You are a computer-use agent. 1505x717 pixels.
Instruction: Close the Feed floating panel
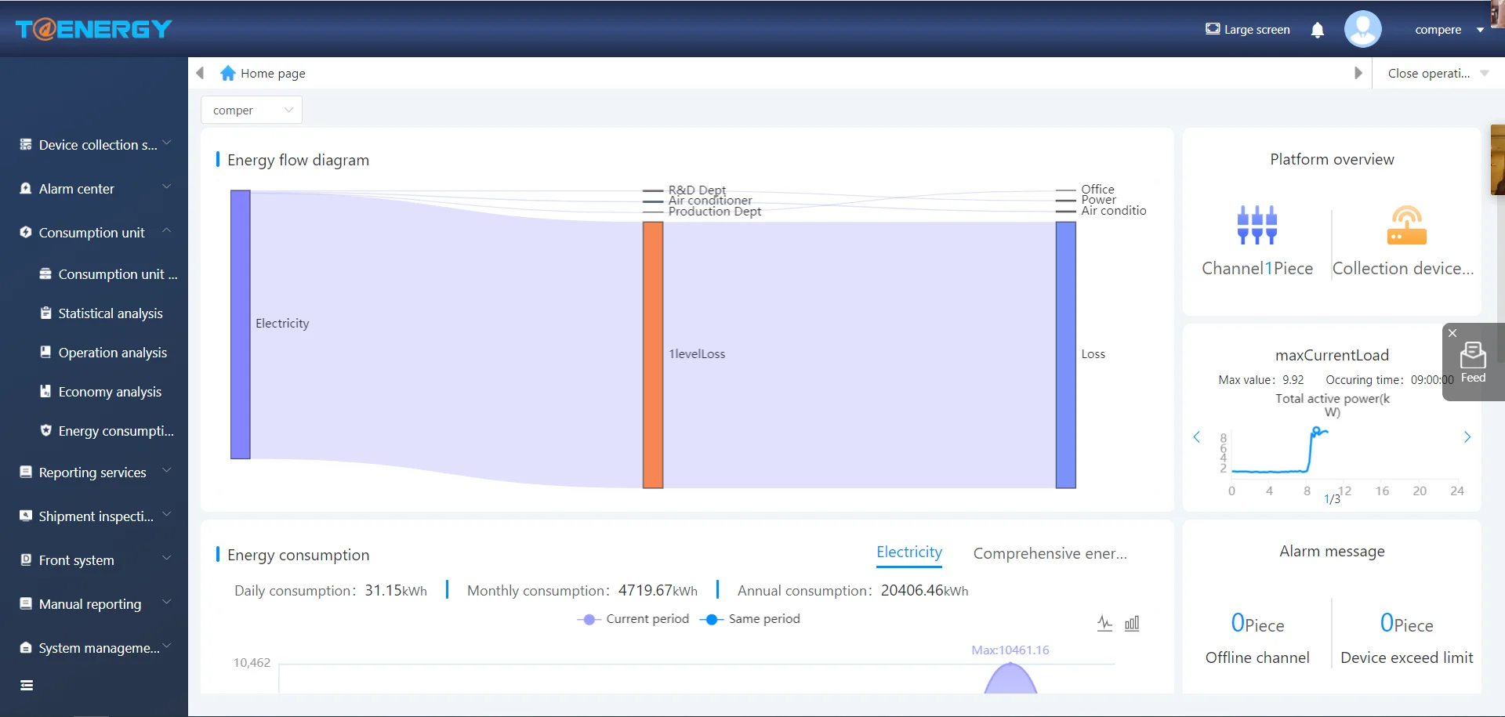[x=1452, y=333]
